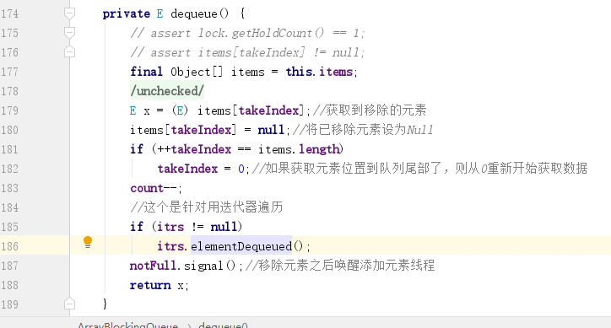
Task: Click the null keyword on line 180
Action: point(271,130)
